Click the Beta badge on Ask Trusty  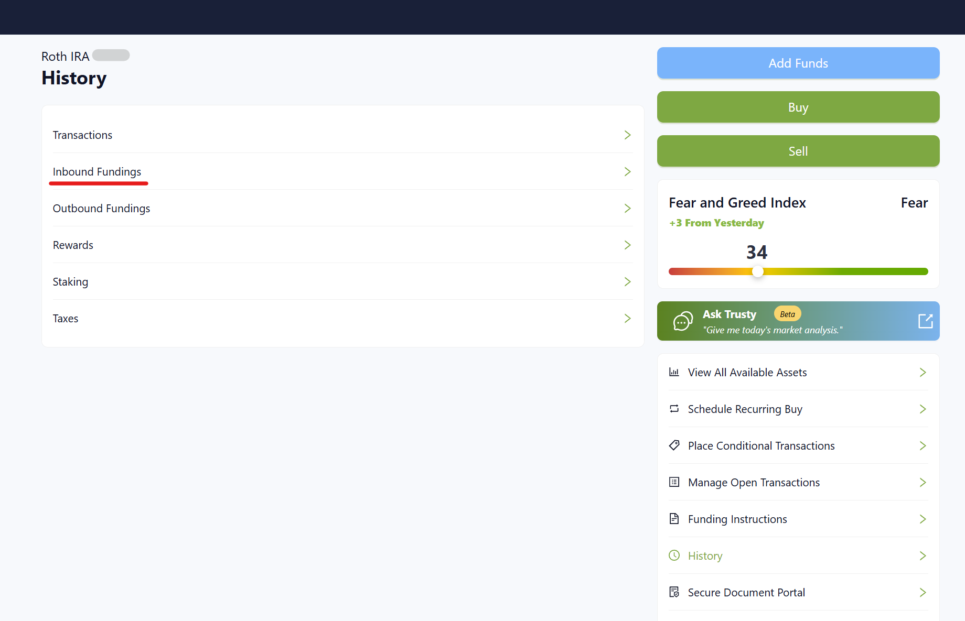(x=787, y=314)
